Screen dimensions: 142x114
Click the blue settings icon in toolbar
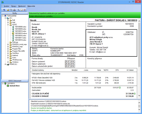click(x=4, y=10)
